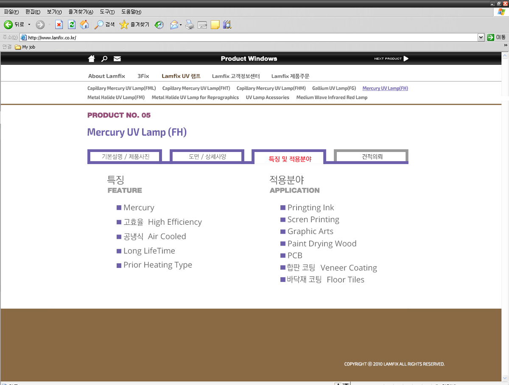
Task: Stop loading the page
Action: point(59,25)
